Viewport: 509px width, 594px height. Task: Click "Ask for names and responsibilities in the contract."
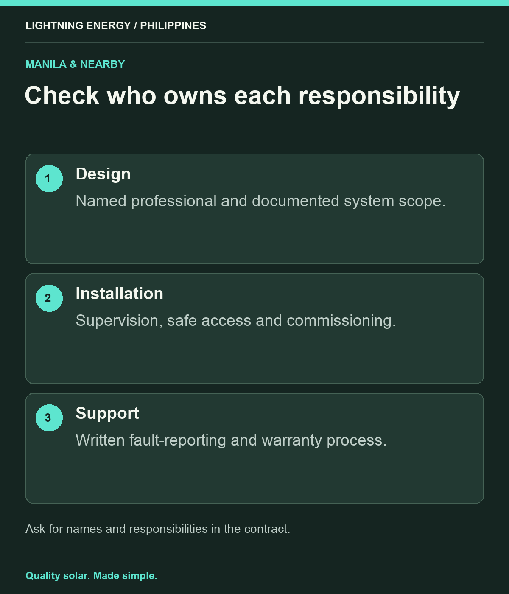coord(158,529)
